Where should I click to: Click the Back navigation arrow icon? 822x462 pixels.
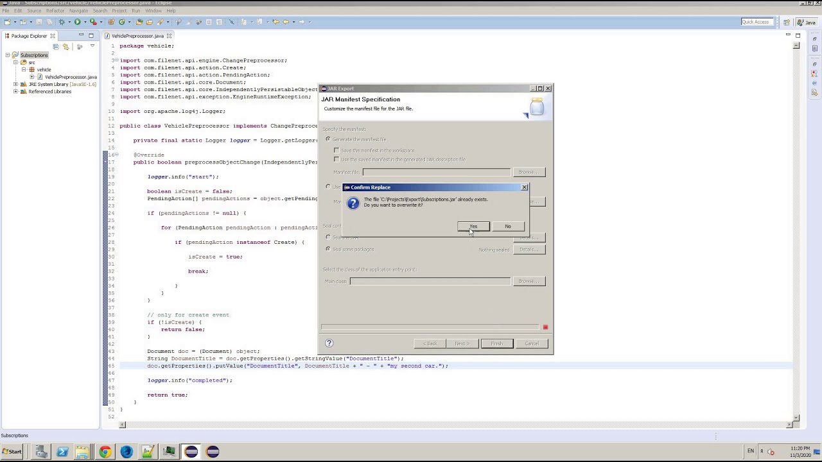[x=286, y=22]
